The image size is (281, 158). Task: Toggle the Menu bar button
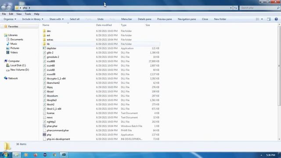pyautogui.click(x=126, y=19)
